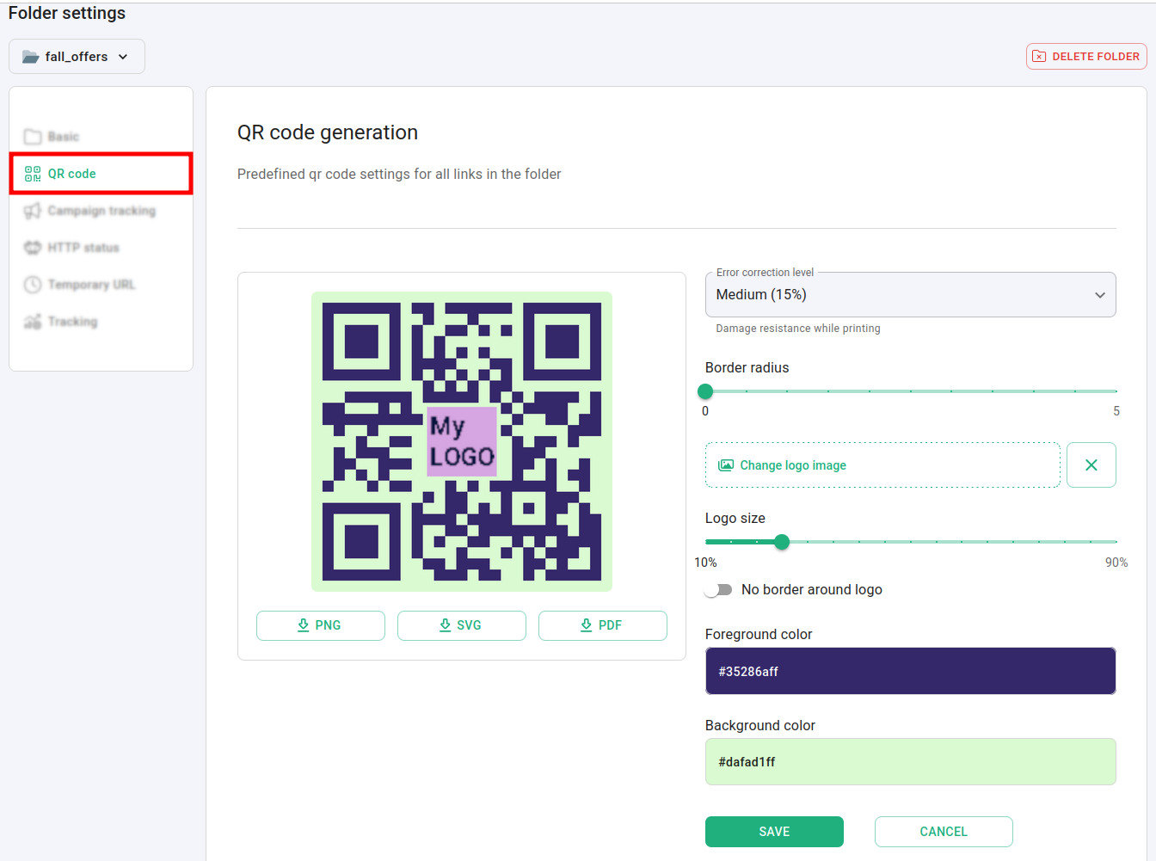Image resolution: width=1156 pixels, height=861 pixels.
Task: Click the HTTP status icon
Action: (x=33, y=248)
